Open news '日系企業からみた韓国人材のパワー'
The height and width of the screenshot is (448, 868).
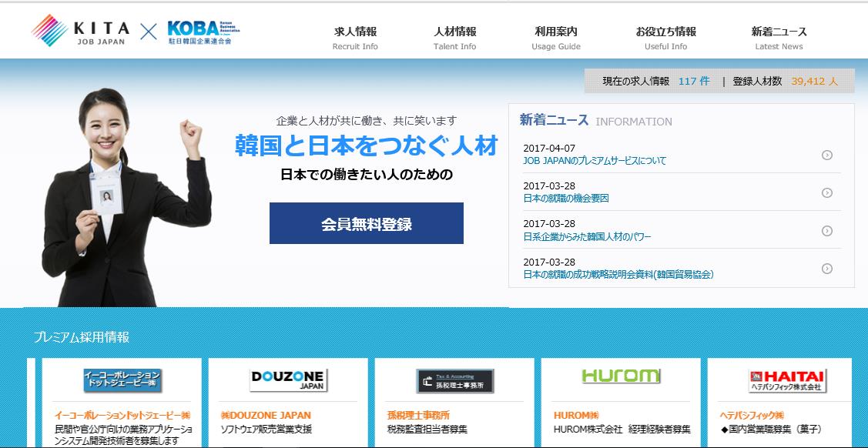[x=587, y=236]
